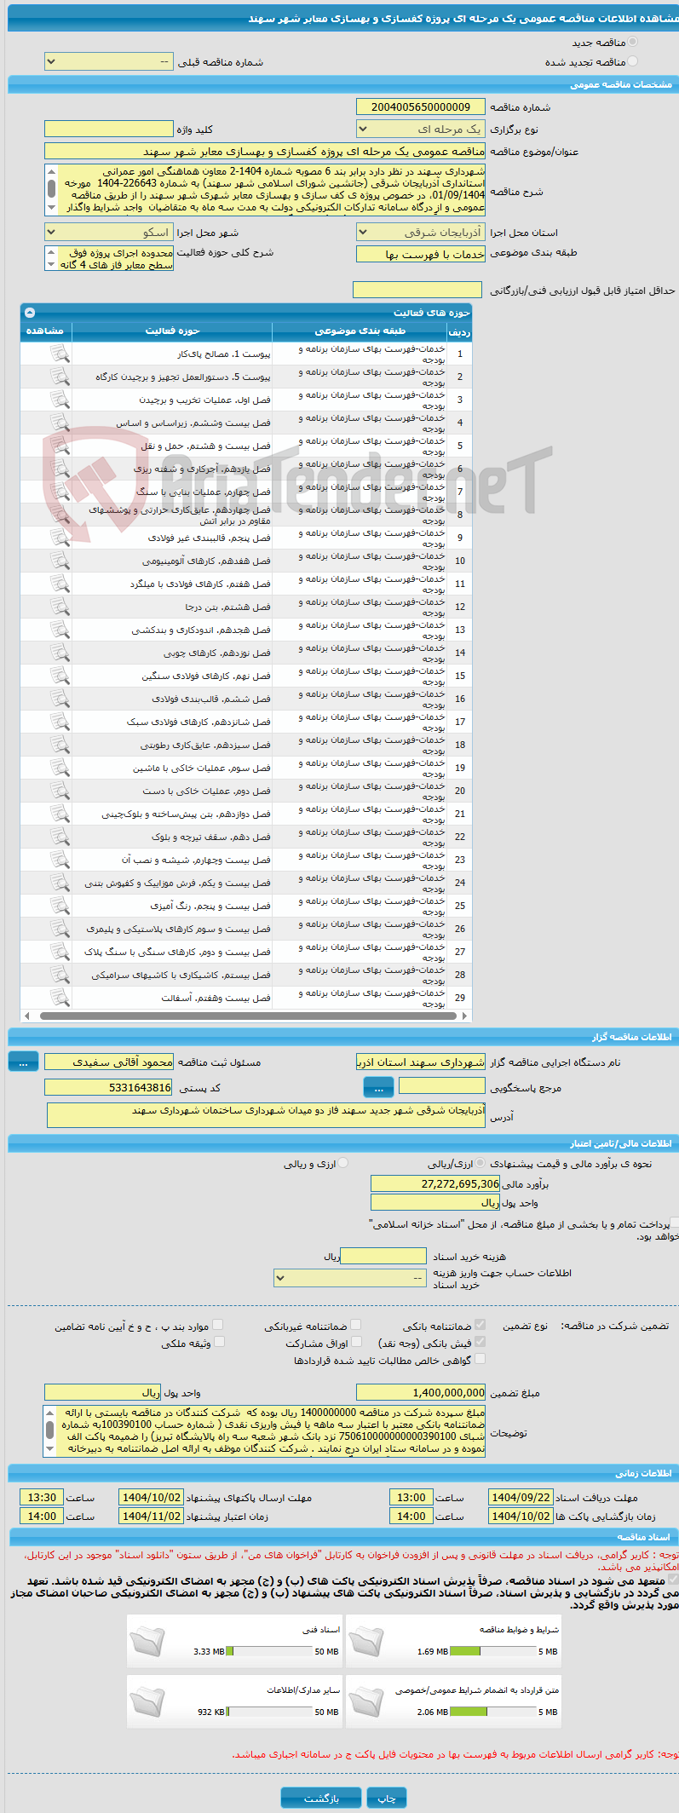The height and width of the screenshot is (1813, 679).
Task: Click view icon for row 29
Action: coord(60,998)
